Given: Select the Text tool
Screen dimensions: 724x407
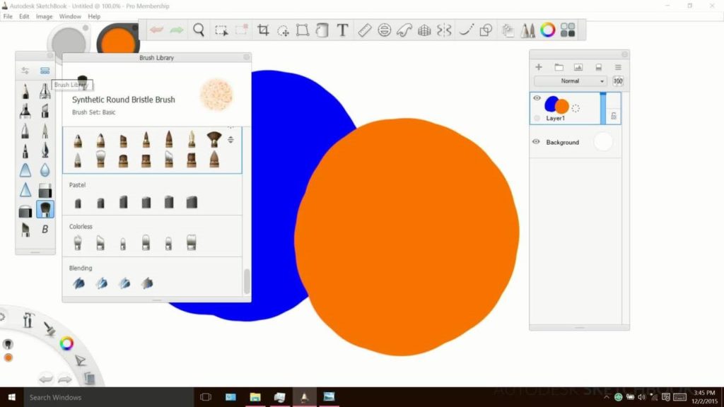Looking at the screenshot, I should tap(342, 30).
